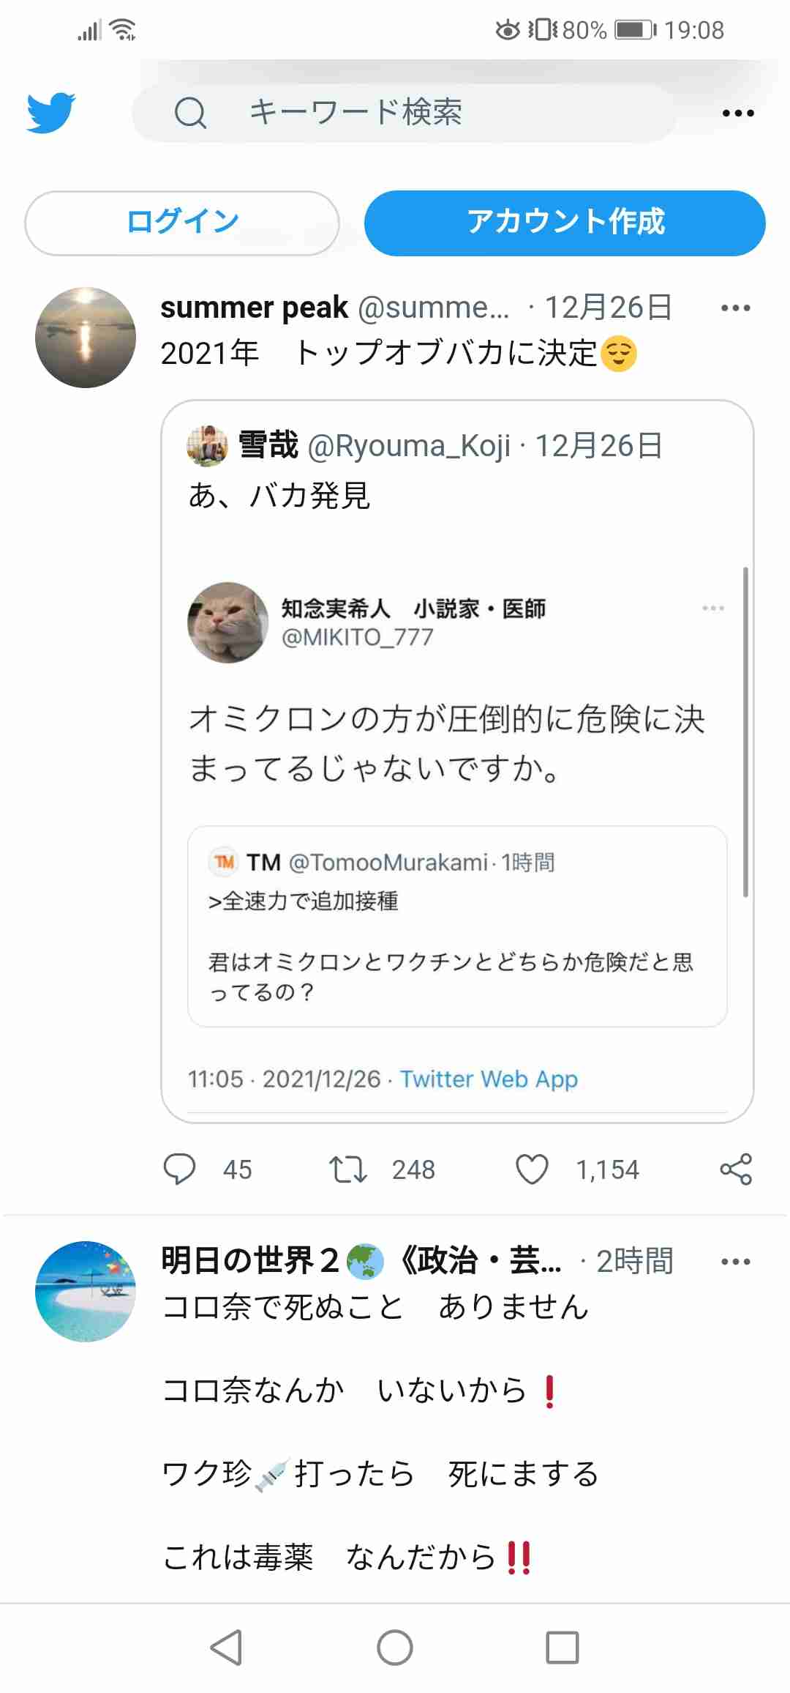Viewport: 790px width, 1693px height.
Task: Focus the キーワード検索 search field
Action: pyautogui.click(x=402, y=113)
